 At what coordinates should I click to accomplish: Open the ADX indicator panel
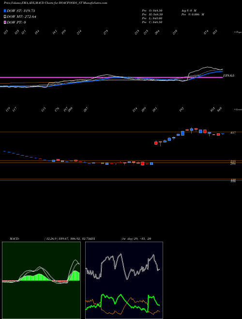(x=124, y=280)
